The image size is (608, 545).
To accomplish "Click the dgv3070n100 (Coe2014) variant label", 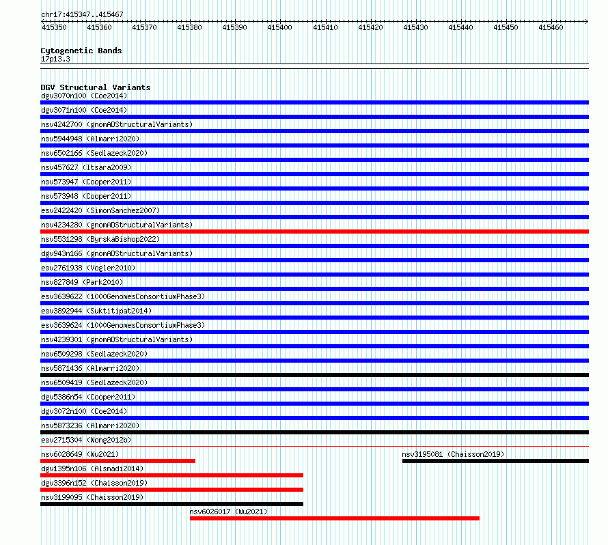I will click(x=84, y=96).
